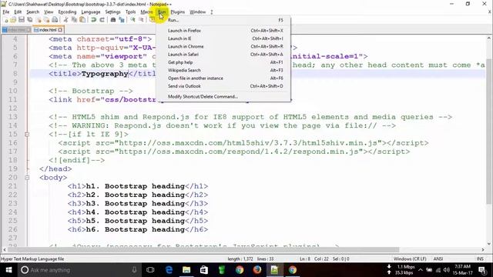
Task: Click the Open file toolbar icon
Action: click(13, 20)
